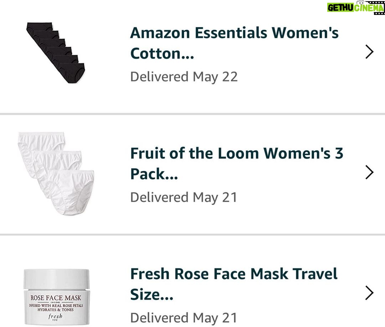Click the divider line below the Amazon Essentials order
This screenshot has width=385, height=327.
(x=192, y=114)
